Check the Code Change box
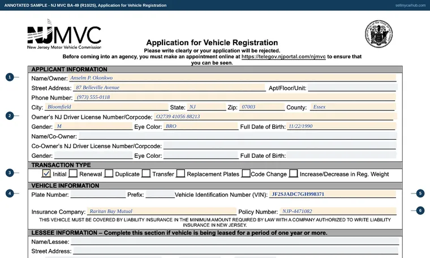Image resolution: width=430 pixels, height=258 pixels. point(246,173)
